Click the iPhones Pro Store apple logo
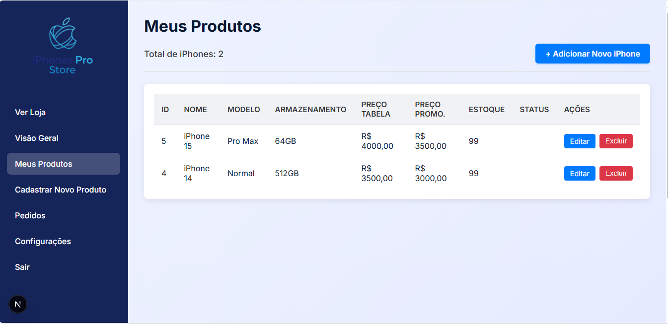Viewport: 668px width, 324px height. (x=63, y=35)
